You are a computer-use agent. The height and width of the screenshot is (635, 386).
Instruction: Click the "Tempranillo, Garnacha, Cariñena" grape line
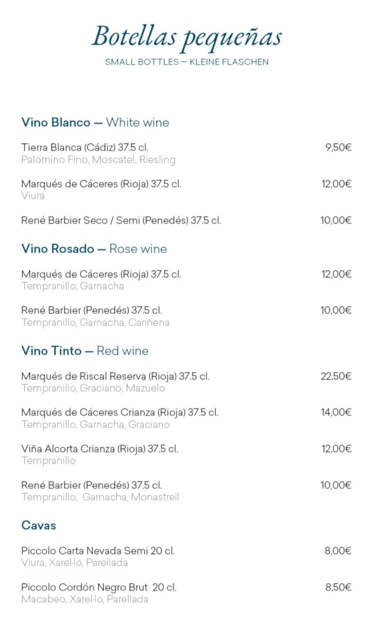[x=95, y=323]
